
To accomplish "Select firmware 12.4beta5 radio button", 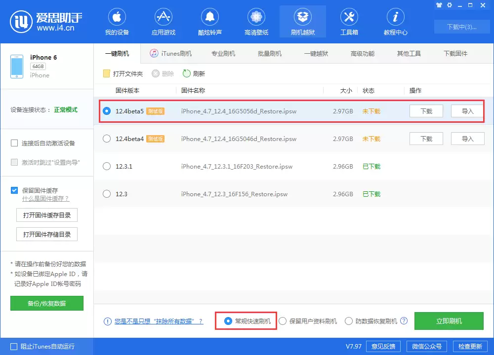I will [x=107, y=111].
